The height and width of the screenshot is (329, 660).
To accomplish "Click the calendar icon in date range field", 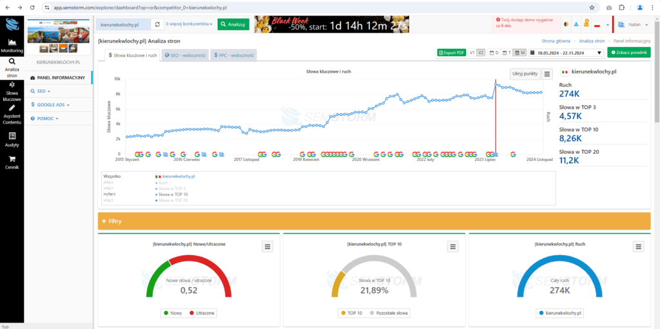I will tap(533, 53).
